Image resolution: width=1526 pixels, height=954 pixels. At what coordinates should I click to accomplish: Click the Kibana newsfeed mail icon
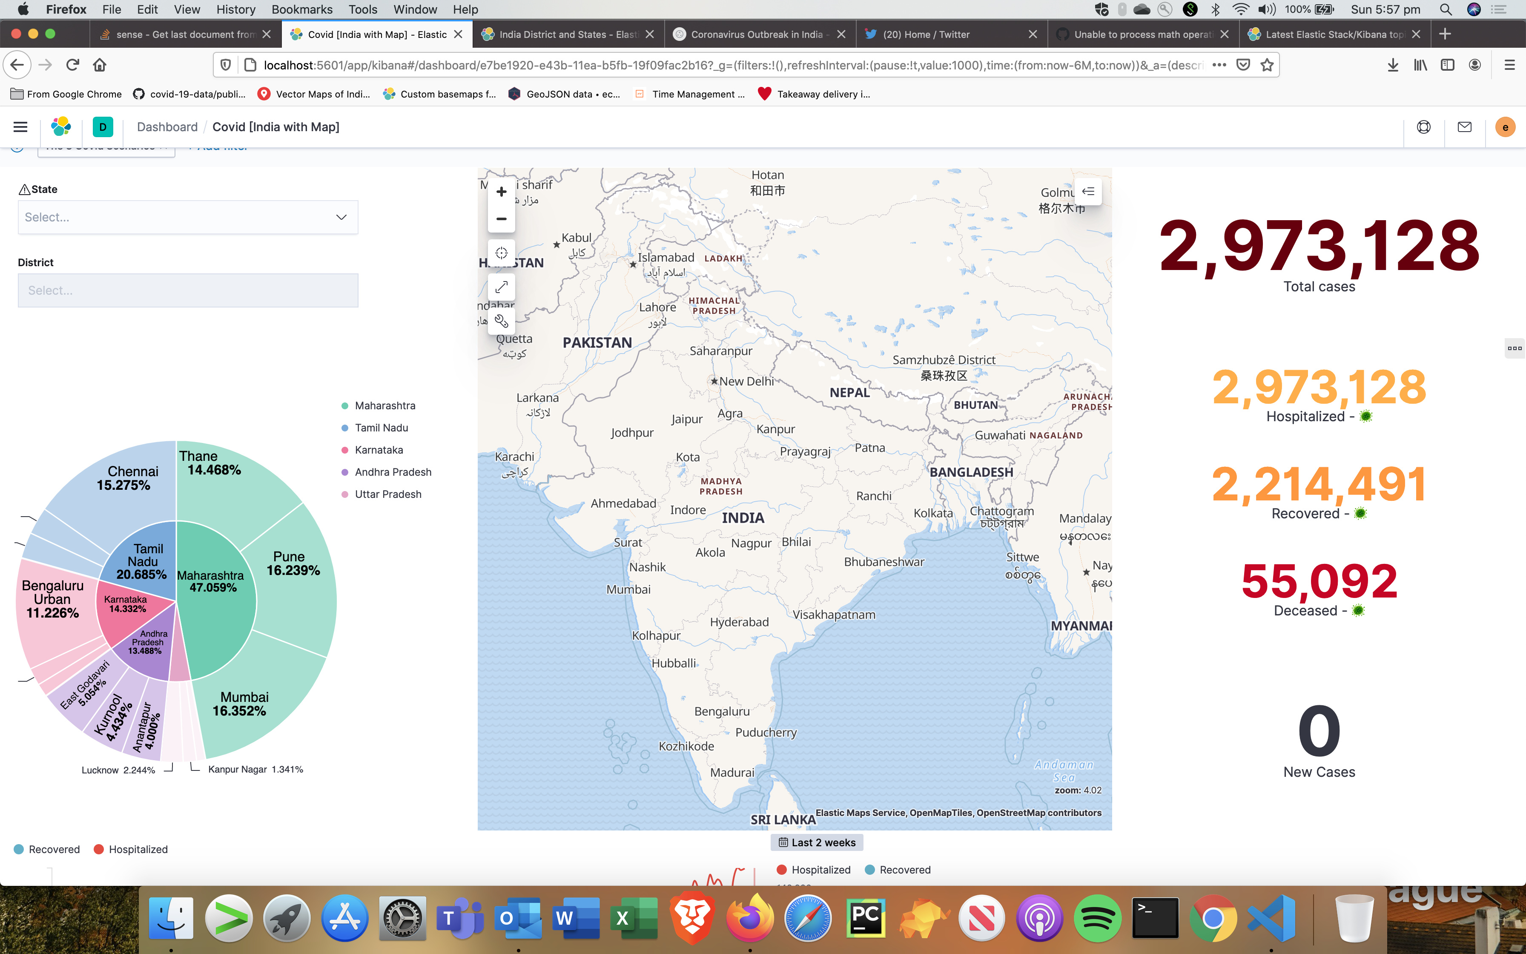1464,127
